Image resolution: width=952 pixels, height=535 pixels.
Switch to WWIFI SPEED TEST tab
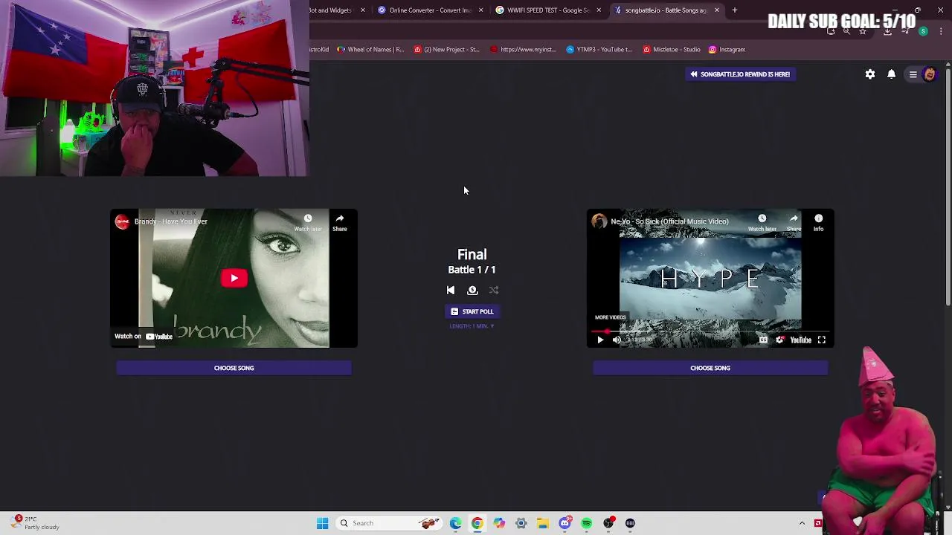click(x=547, y=10)
